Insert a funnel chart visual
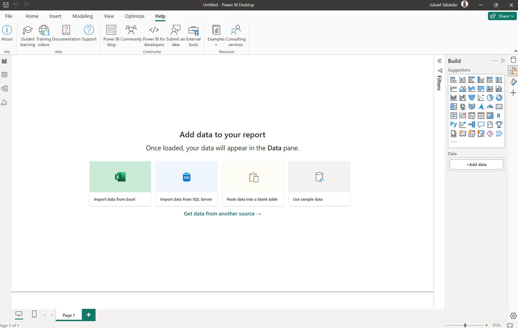This screenshot has width=518, height=328. point(472,97)
